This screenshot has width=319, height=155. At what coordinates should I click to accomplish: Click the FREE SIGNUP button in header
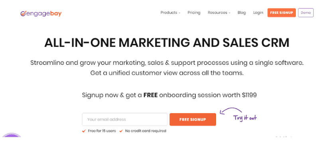click(x=282, y=13)
